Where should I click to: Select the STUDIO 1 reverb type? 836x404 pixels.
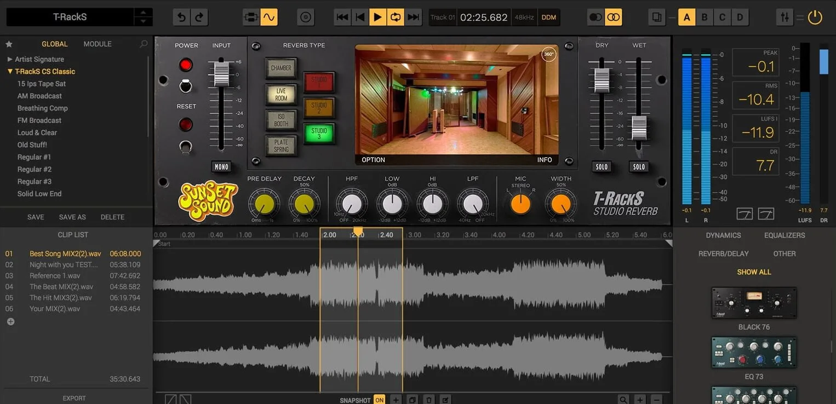pyautogui.click(x=319, y=83)
